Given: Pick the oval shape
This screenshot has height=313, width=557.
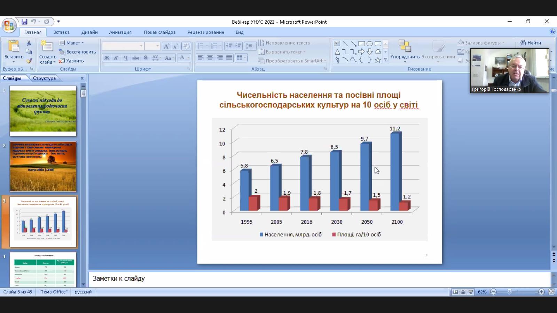Looking at the screenshot, I should pos(369,43).
